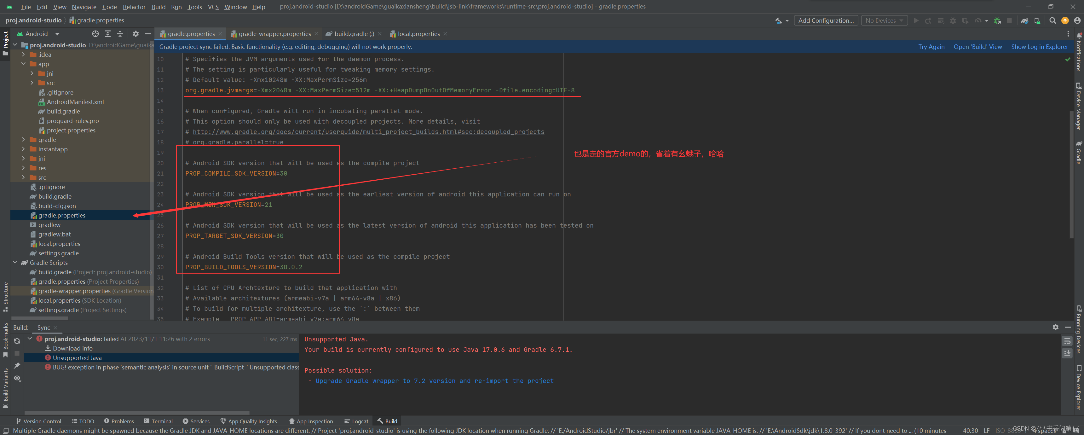Click Try Again in sync banner
The width and height of the screenshot is (1084, 435).
point(931,47)
